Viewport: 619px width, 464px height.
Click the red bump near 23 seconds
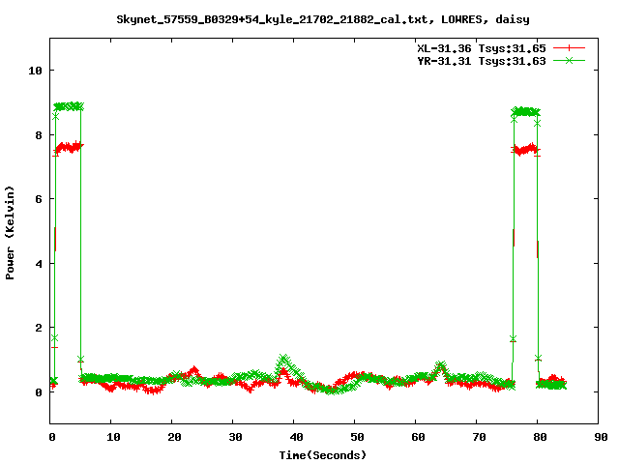click(x=193, y=370)
